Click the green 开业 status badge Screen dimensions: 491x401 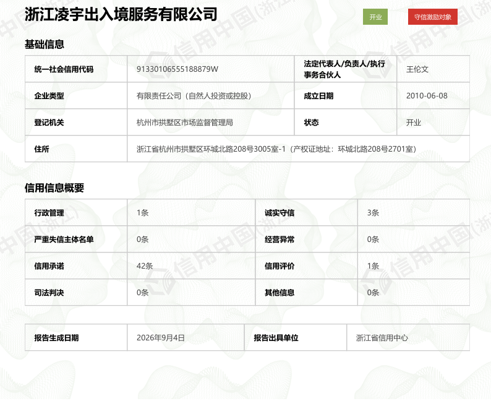pyautogui.click(x=375, y=17)
